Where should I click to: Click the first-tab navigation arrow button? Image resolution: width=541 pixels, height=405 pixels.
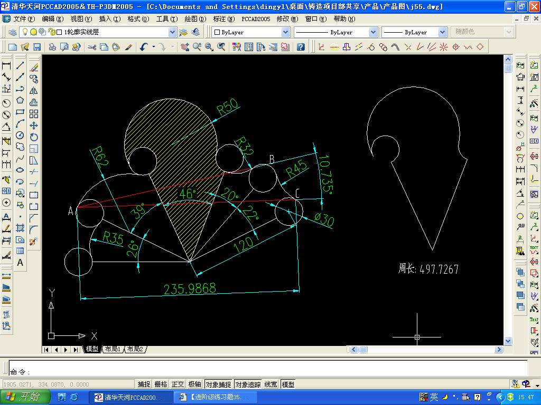coord(46,350)
